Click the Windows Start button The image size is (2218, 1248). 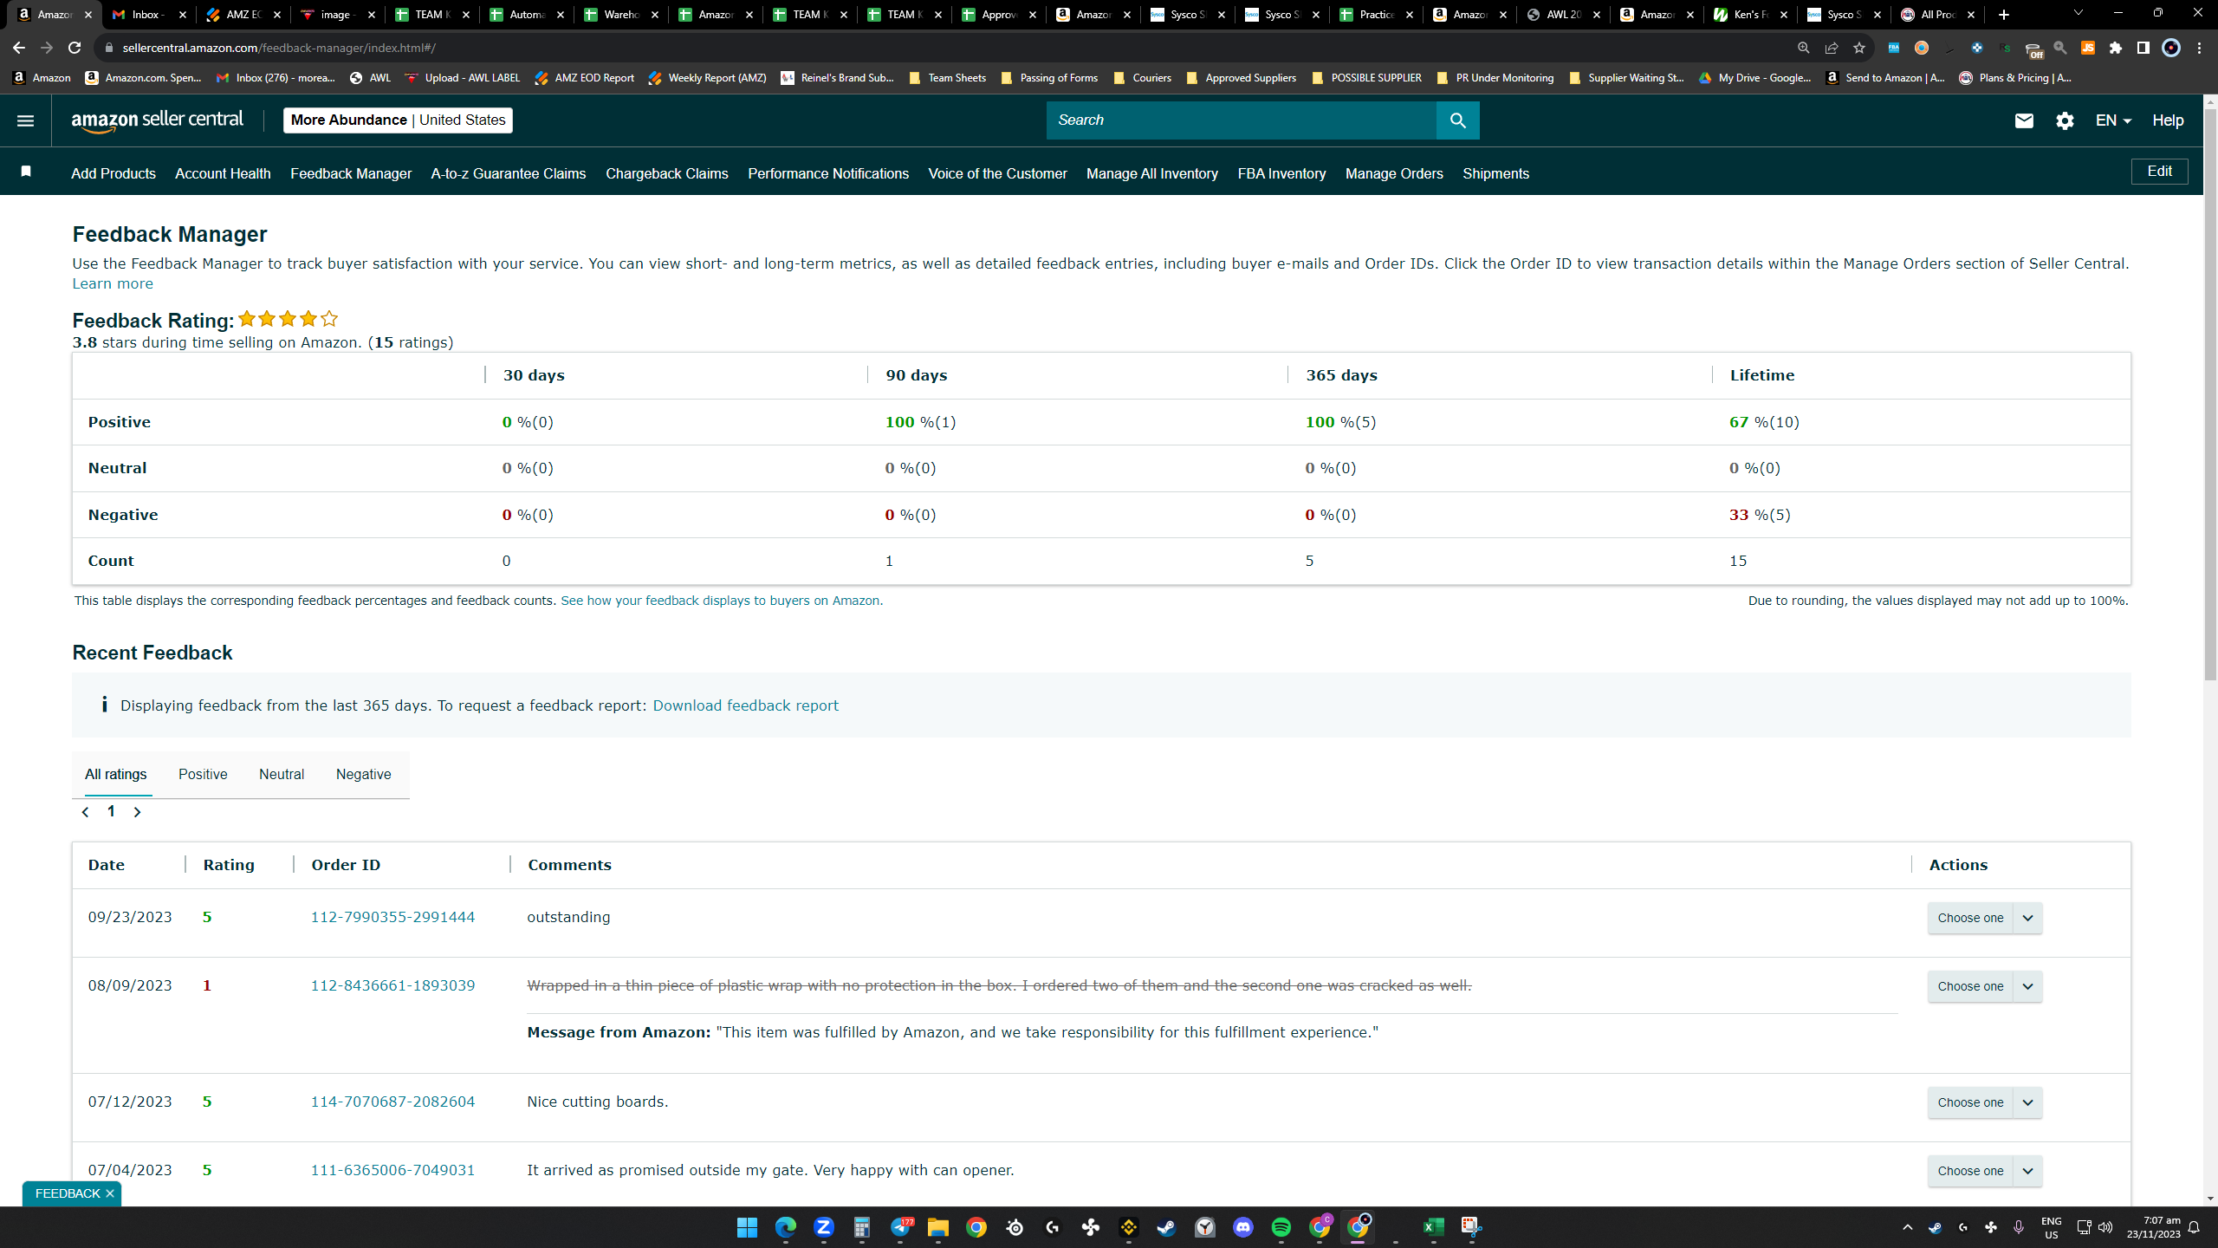747,1227
